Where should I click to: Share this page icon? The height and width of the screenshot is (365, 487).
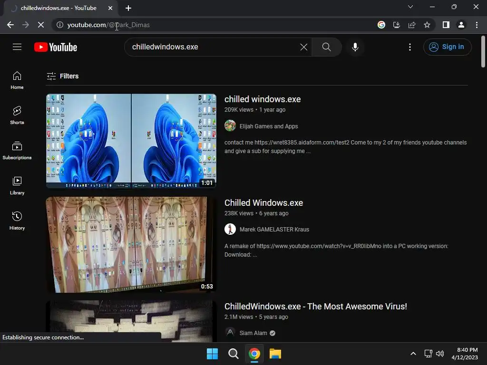click(412, 25)
